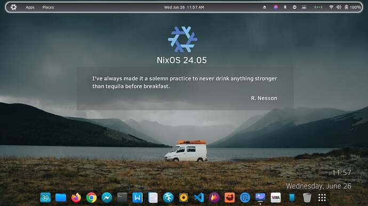
Task: Open the Wi-Fi network indicator
Action: coord(331,7)
